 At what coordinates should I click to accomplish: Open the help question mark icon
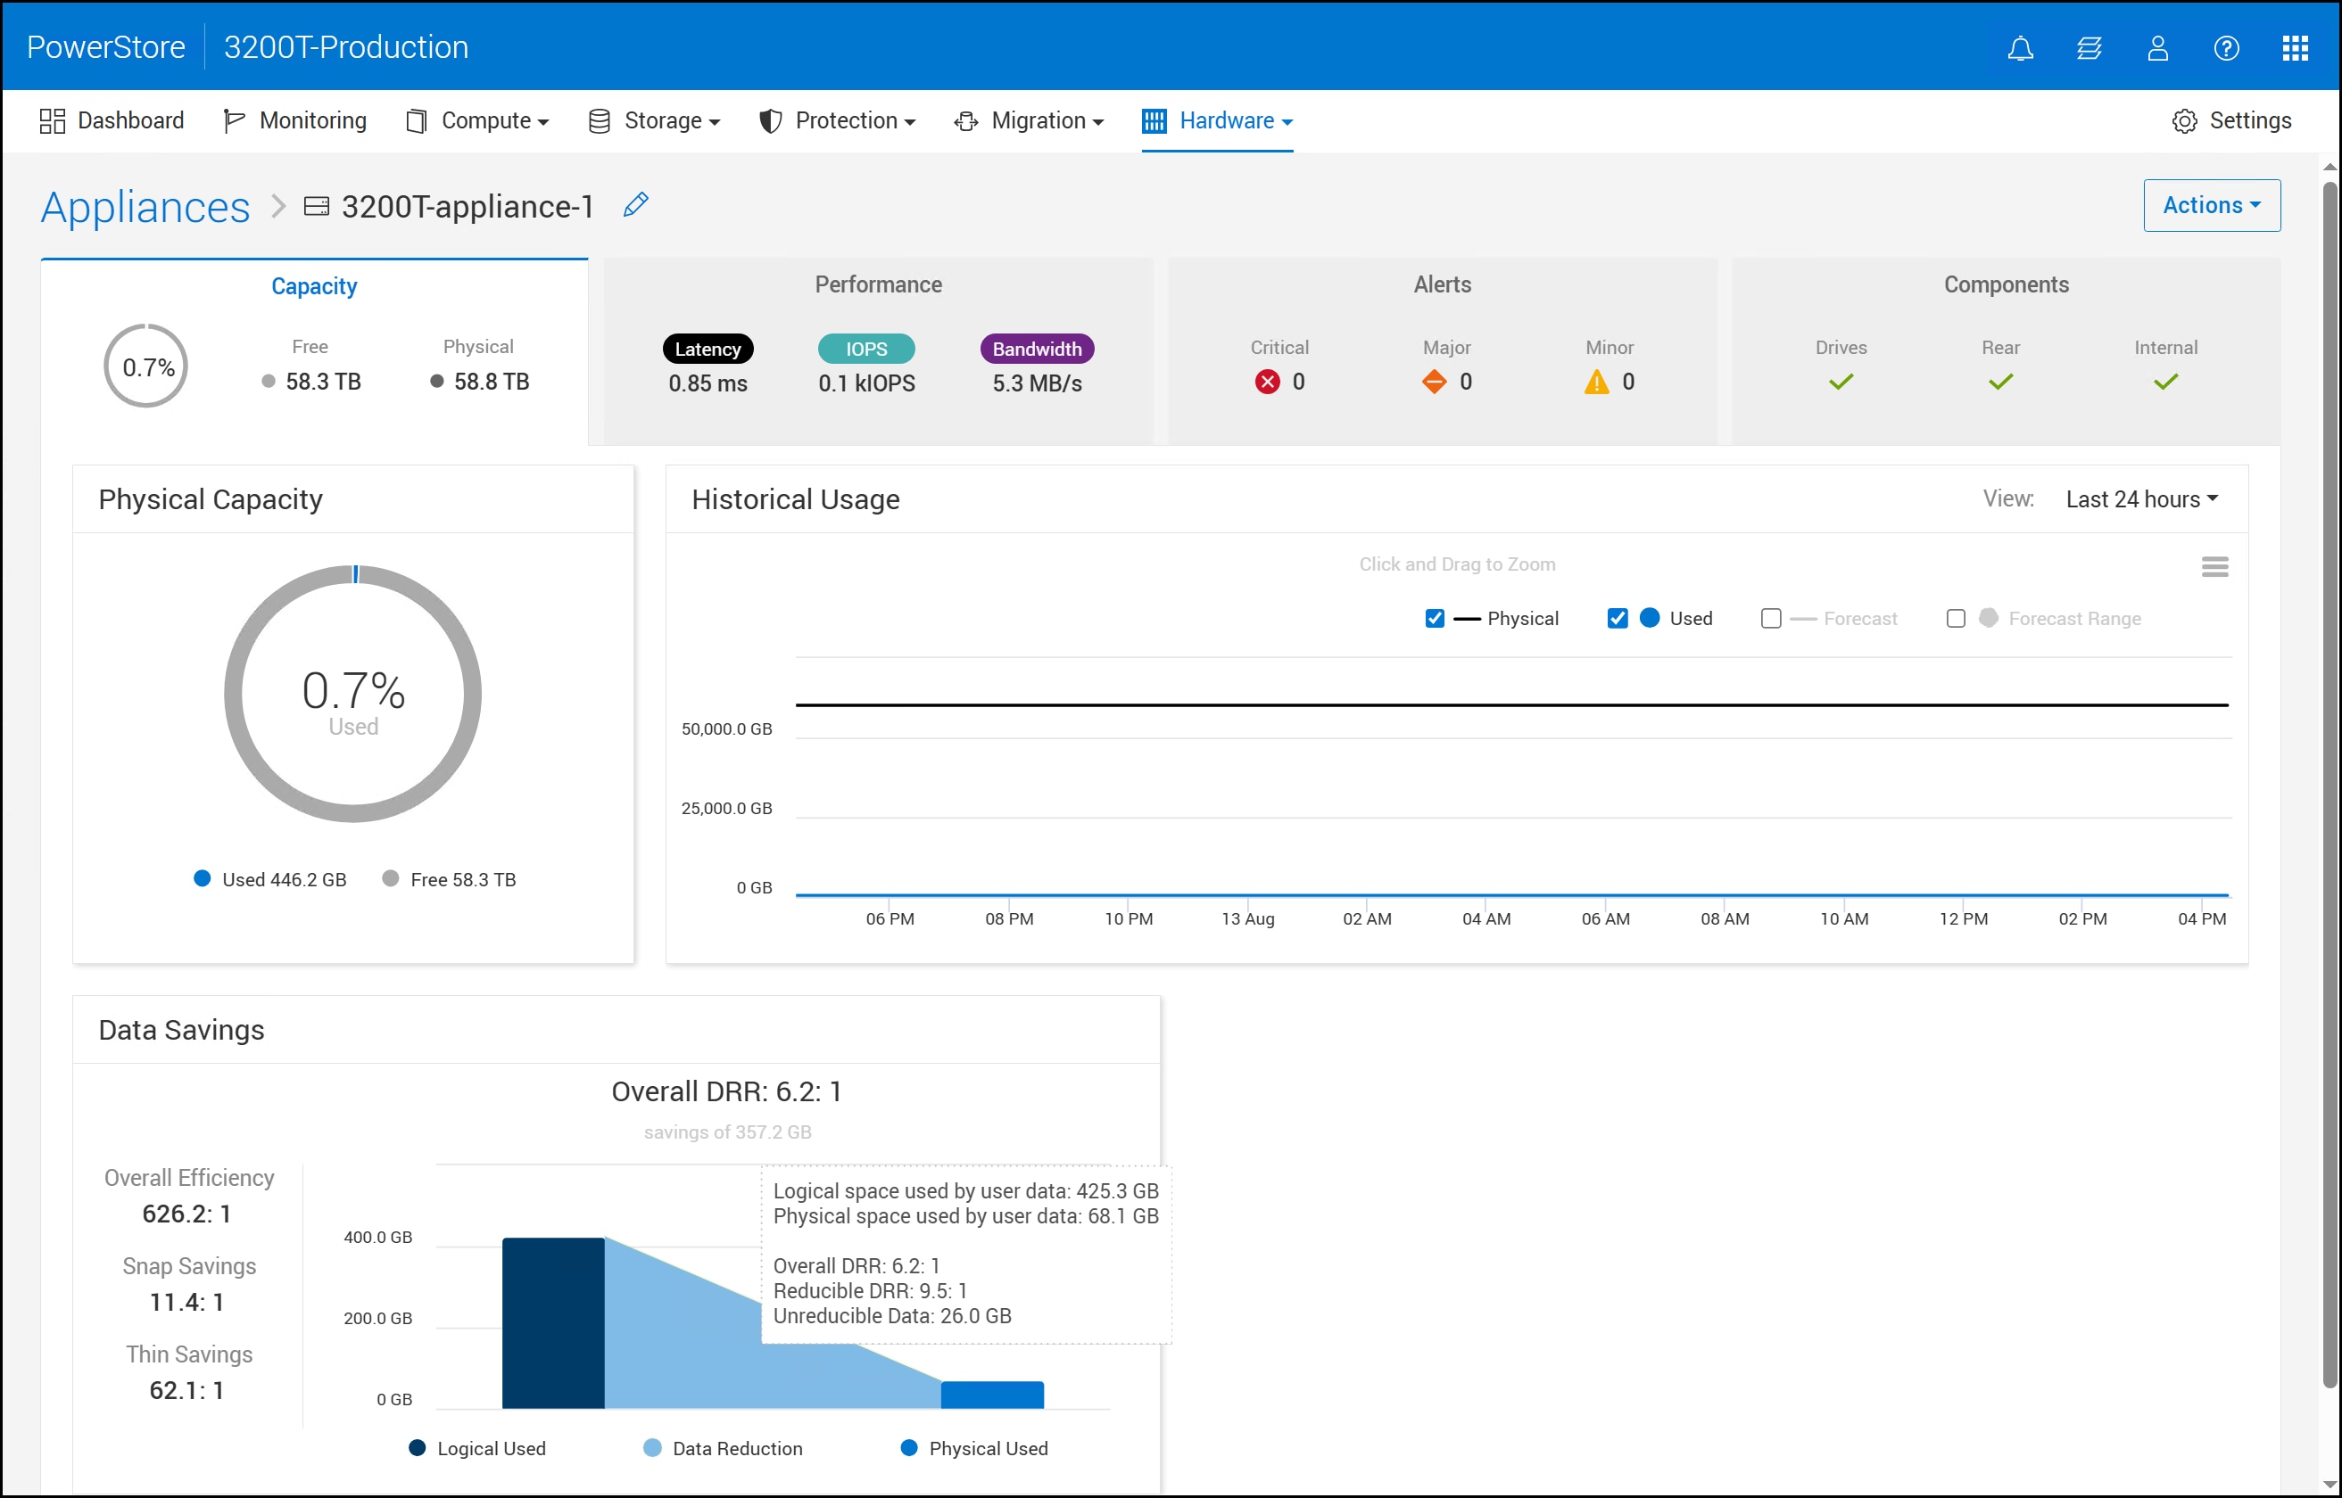pyautogui.click(x=2226, y=47)
